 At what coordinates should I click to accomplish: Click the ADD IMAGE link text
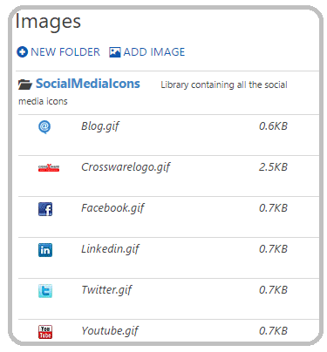pos(154,52)
